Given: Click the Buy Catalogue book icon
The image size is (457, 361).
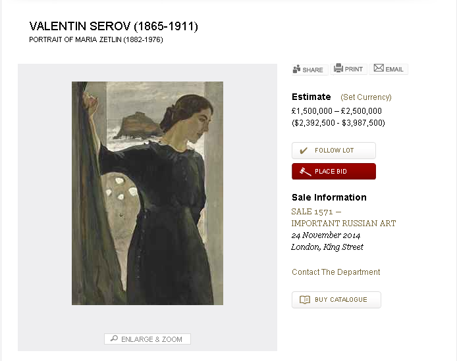Looking at the screenshot, I should pos(305,300).
